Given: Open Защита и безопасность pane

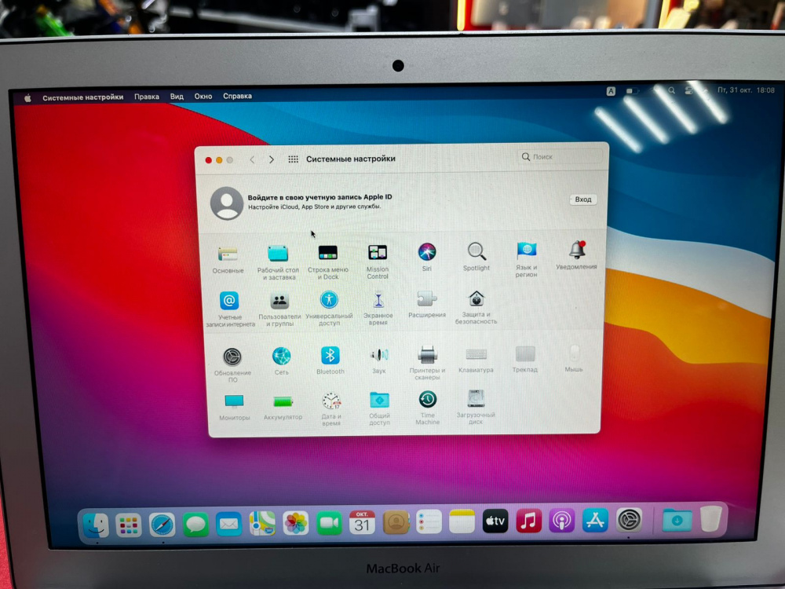Looking at the screenshot, I should tap(476, 299).
